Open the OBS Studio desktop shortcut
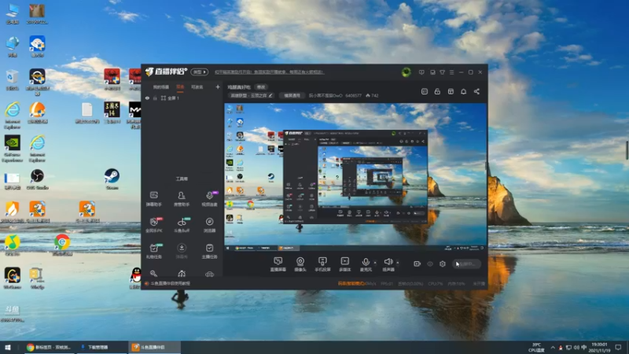 point(37,179)
